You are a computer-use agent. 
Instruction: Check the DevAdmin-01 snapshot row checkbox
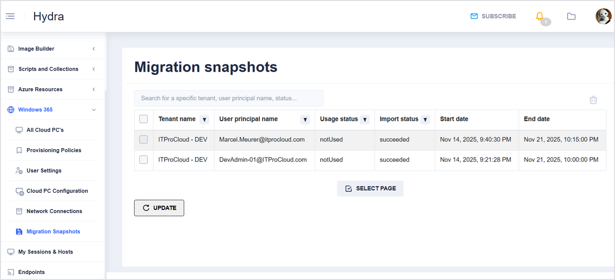tap(144, 160)
